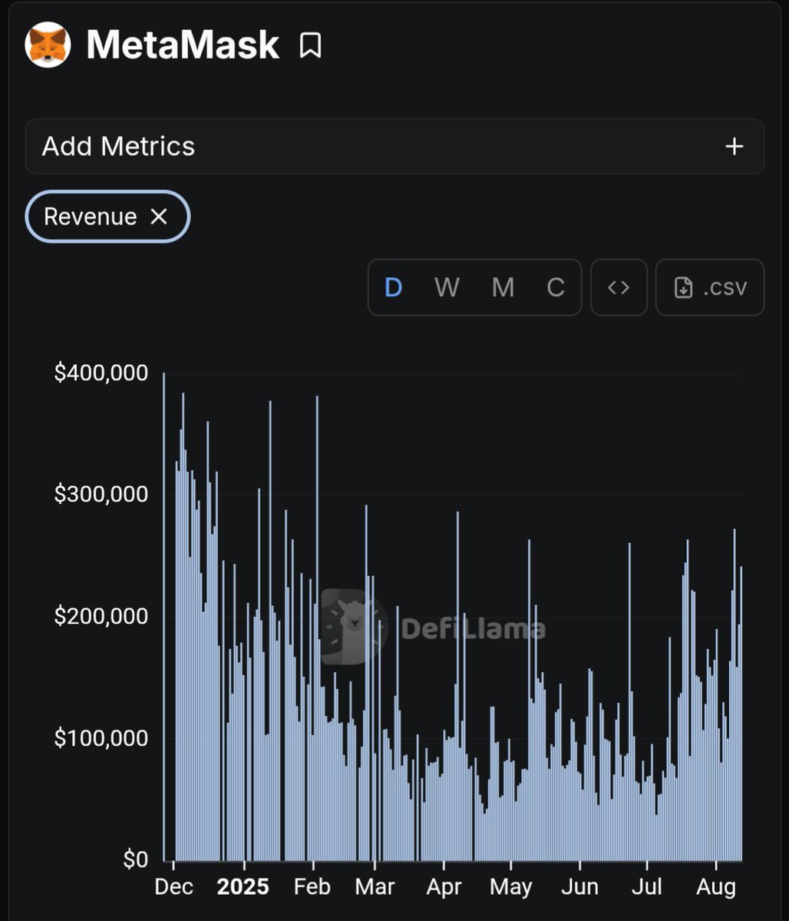Image resolution: width=789 pixels, height=921 pixels.
Task: Click the Jul x-axis label
Action: (x=646, y=886)
